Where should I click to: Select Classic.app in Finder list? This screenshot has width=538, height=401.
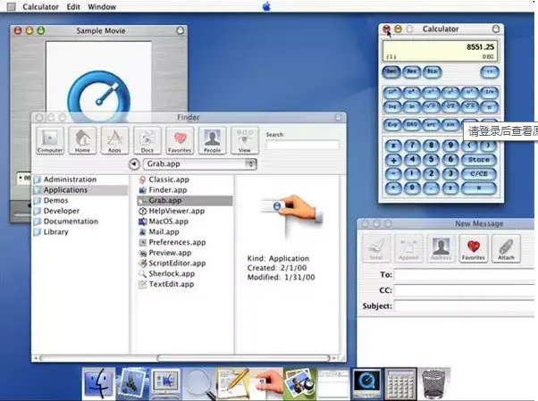pyautogui.click(x=185, y=180)
